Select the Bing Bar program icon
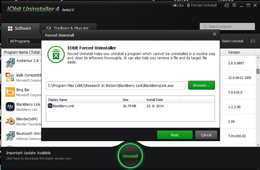Viewport: 260px width, 170px height. pyautogui.click(x=10, y=92)
